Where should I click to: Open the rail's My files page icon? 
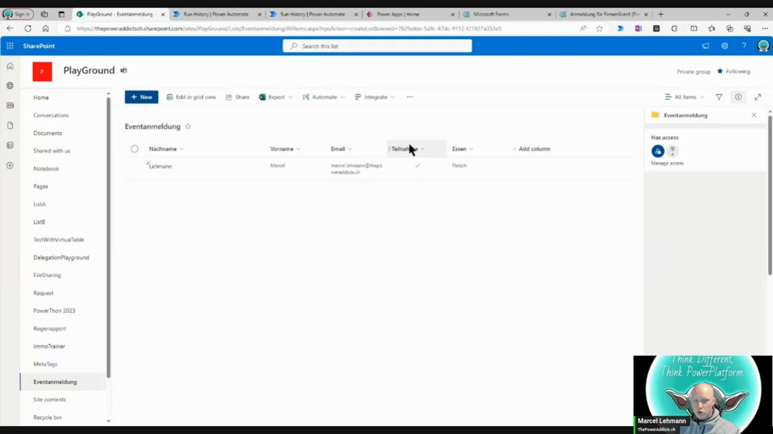[10, 125]
